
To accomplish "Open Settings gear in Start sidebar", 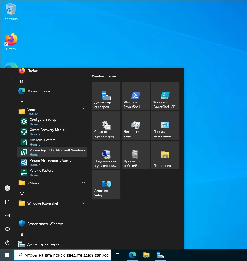I will click(7, 229).
